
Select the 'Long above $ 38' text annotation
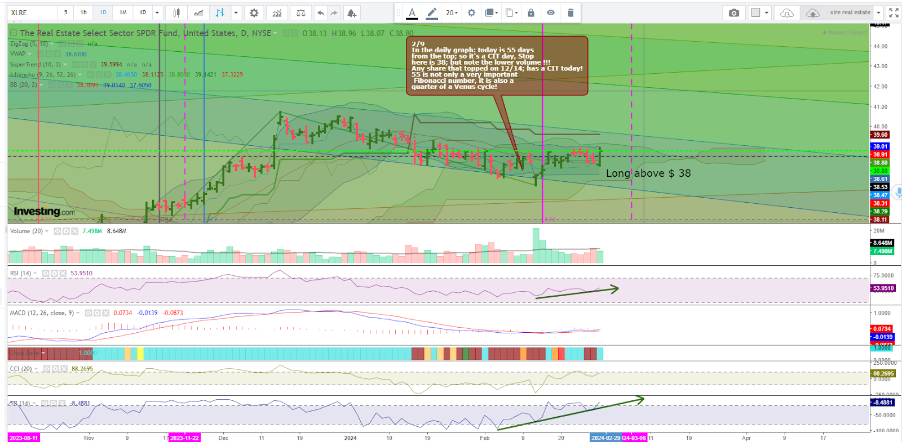point(648,173)
